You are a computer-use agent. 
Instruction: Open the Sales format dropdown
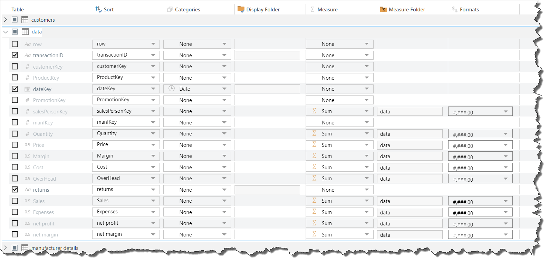(505, 201)
